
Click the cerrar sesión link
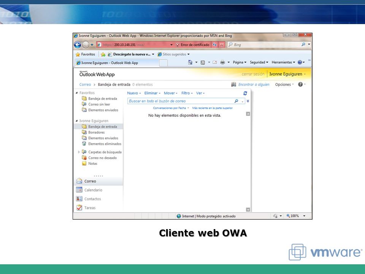tap(253, 74)
